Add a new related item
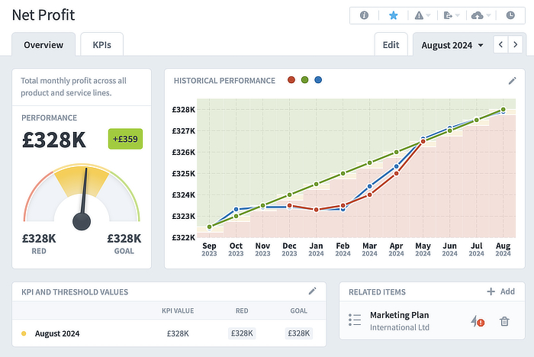The height and width of the screenshot is (357, 534). (500, 291)
